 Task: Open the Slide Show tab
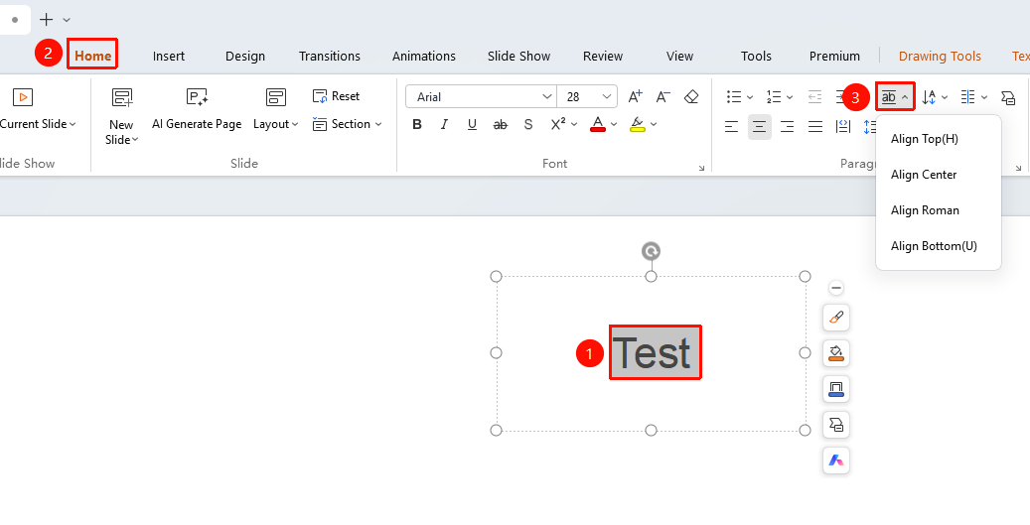(x=518, y=56)
